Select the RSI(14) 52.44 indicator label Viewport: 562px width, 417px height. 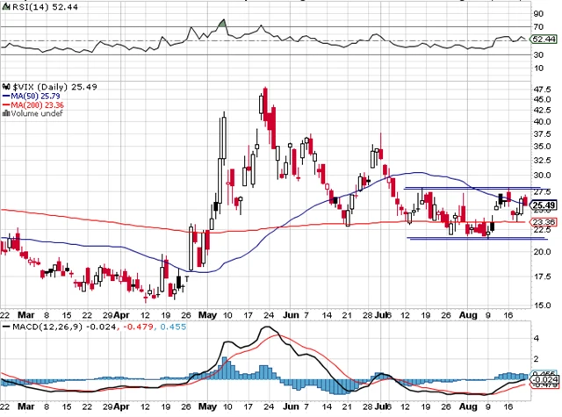pyautogui.click(x=45, y=7)
